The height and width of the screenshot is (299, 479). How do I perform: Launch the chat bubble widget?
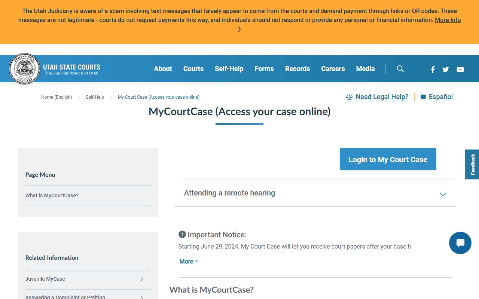460,243
